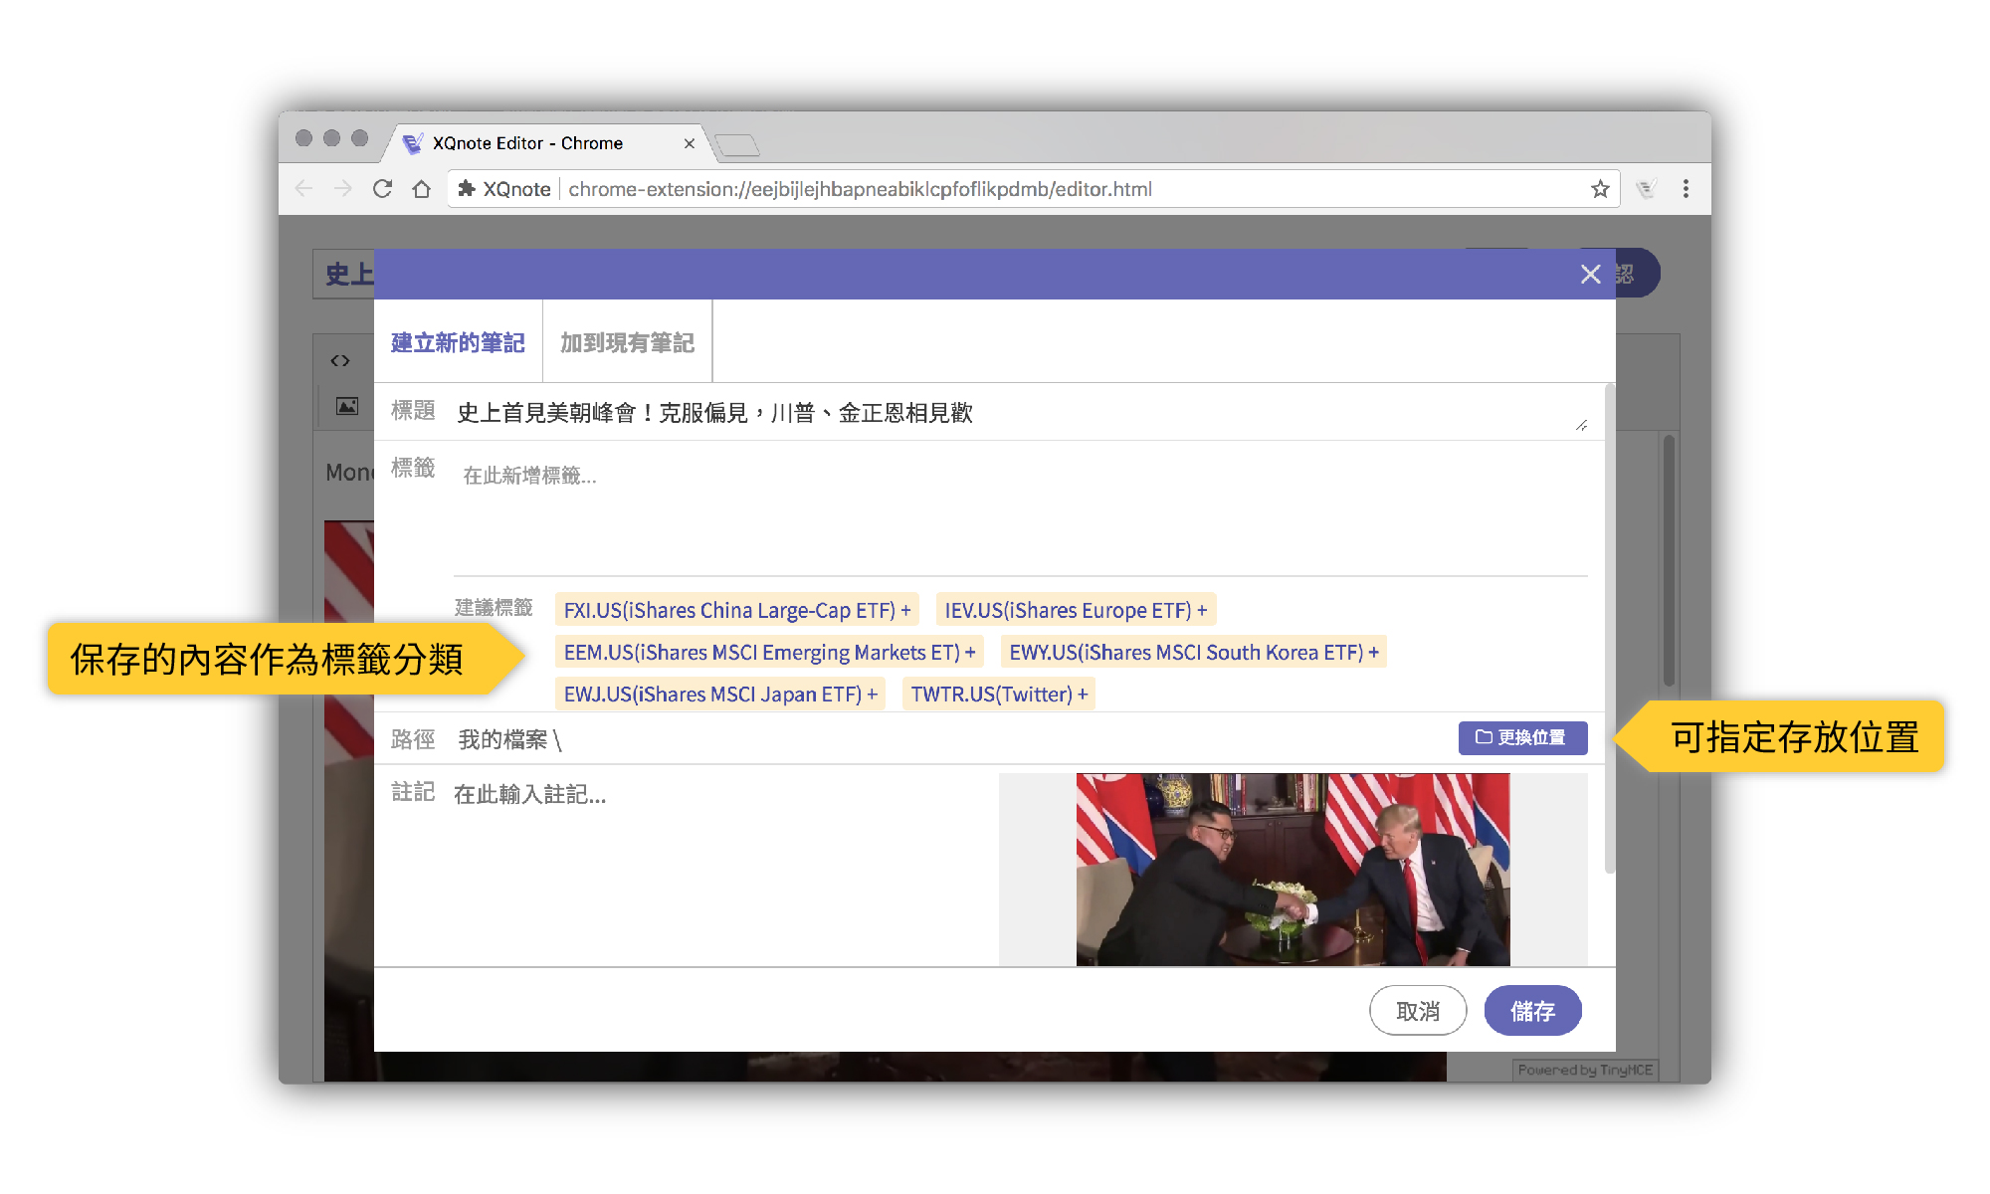Add FXI.US iShares China Large-Cap tag
The image size is (1990, 1194).
coord(736,610)
